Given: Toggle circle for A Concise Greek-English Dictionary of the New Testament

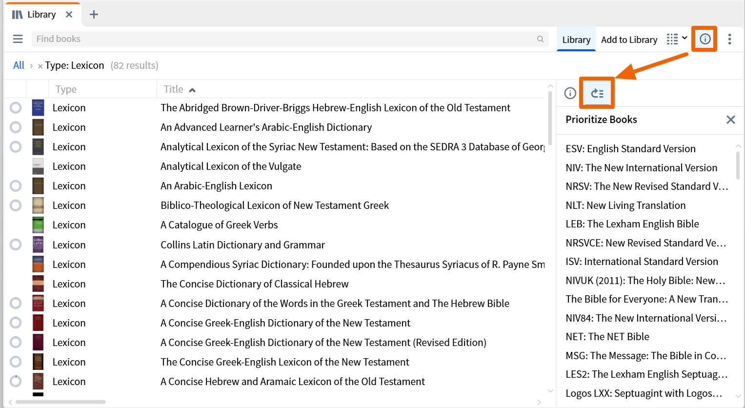Looking at the screenshot, I should pyautogui.click(x=16, y=323).
